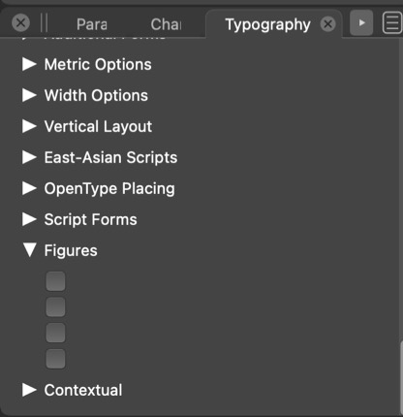Switch to the Para tab
Screen dimensions: 403x417
point(92,24)
